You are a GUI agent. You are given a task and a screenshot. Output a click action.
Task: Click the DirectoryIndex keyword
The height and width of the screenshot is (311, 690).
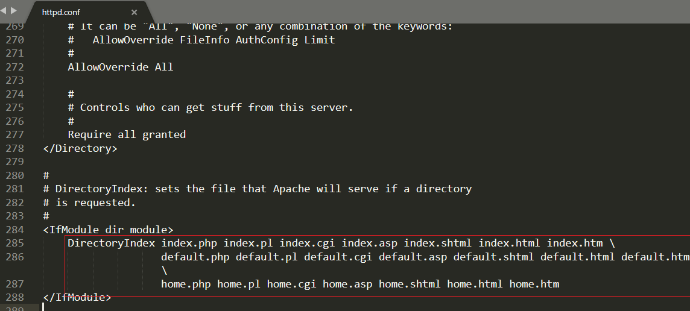[111, 243]
